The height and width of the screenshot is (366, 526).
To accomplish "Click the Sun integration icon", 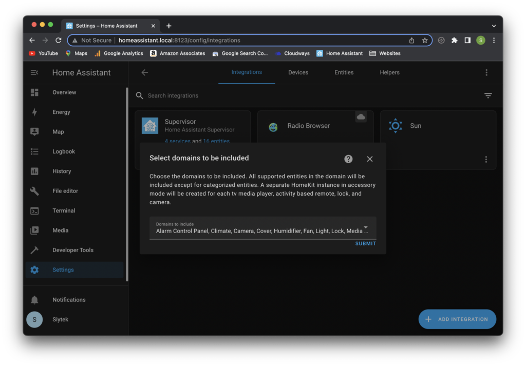I will click(x=396, y=126).
